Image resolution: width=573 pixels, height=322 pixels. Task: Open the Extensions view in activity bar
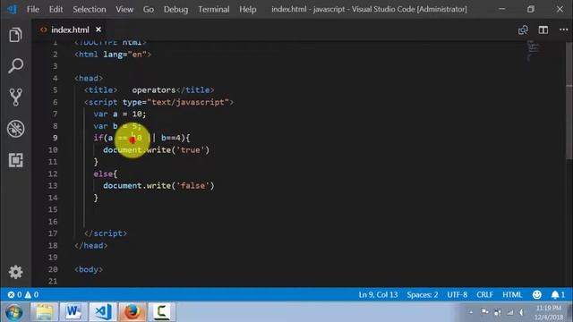[x=15, y=160]
